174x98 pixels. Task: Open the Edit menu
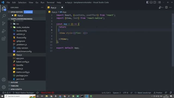pyautogui.click(x=14, y=2)
